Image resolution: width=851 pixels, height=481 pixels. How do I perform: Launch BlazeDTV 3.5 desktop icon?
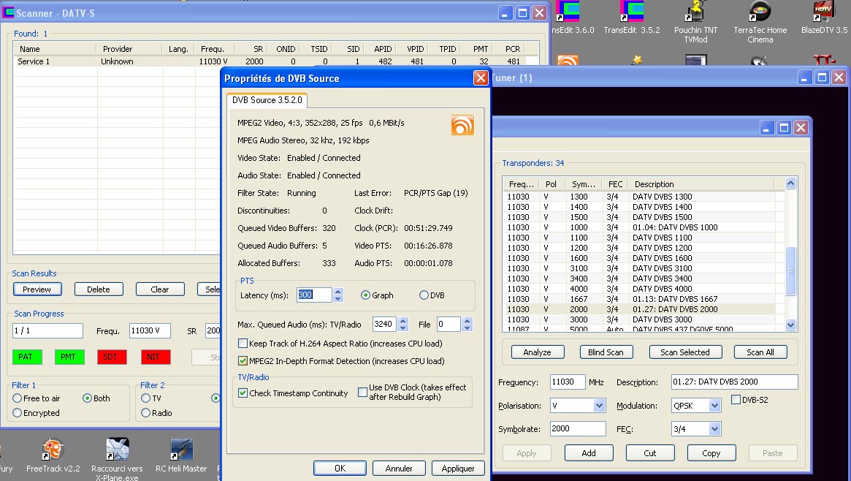823,12
